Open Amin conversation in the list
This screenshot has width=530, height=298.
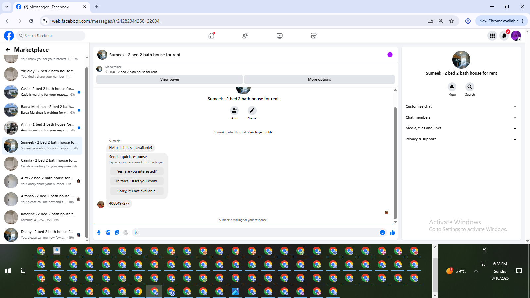pos(42,128)
